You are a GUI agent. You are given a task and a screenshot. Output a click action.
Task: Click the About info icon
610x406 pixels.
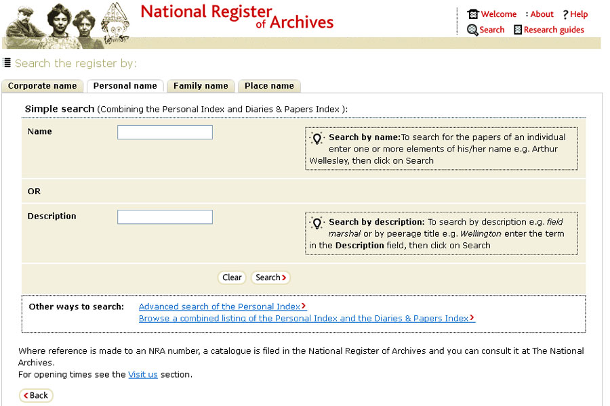[528, 14]
